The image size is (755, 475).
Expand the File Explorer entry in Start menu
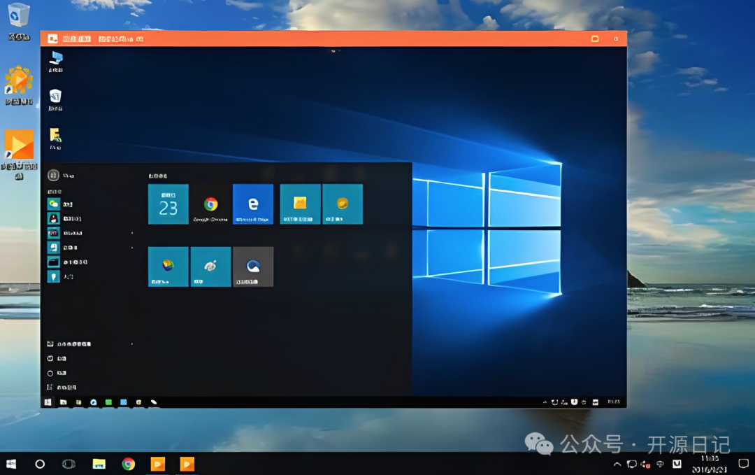(x=132, y=344)
